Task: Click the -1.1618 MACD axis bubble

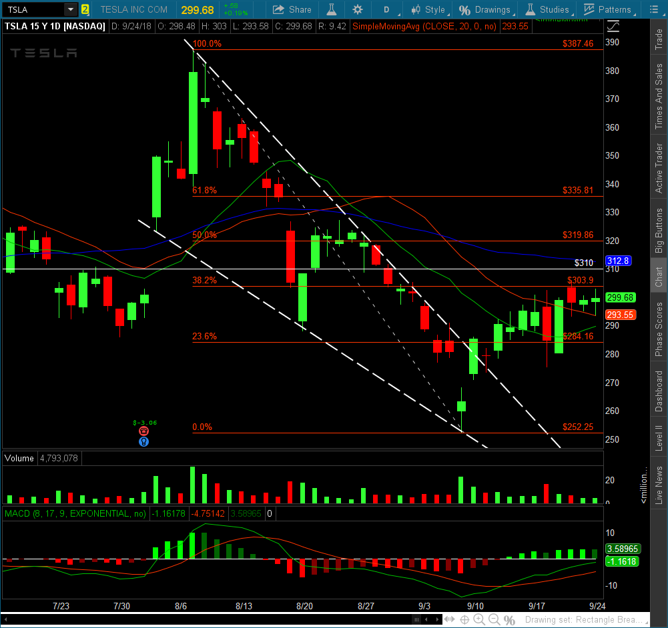Action: point(621,561)
